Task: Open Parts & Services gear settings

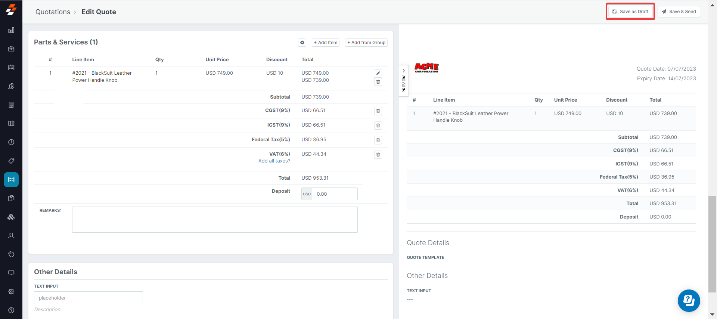Action: click(302, 43)
